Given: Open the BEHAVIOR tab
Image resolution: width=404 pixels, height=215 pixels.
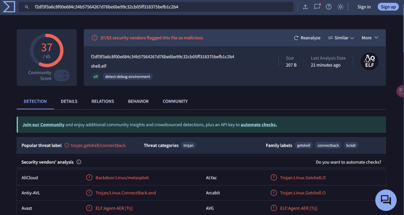Looking at the screenshot, I should [x=138, y=101].
